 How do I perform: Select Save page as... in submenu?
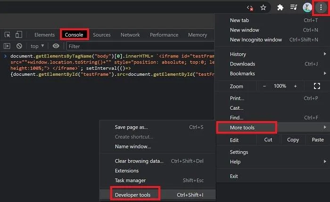(157, 127)
